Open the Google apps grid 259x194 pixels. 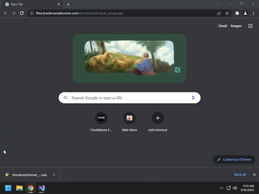[250, 26]
